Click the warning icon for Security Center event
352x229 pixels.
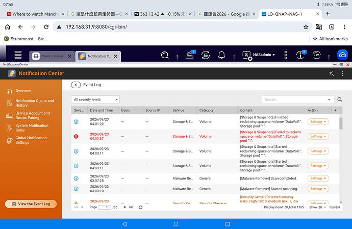[x=76, y=202]
